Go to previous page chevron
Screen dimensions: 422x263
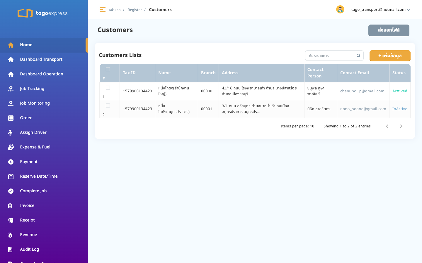[x=387, y=126]
